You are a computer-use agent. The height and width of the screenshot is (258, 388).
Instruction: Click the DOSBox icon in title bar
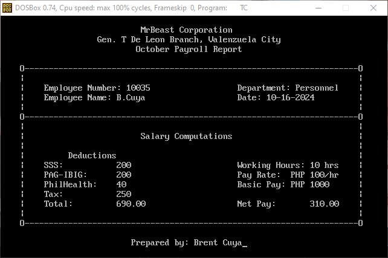[x=7, y=8]
